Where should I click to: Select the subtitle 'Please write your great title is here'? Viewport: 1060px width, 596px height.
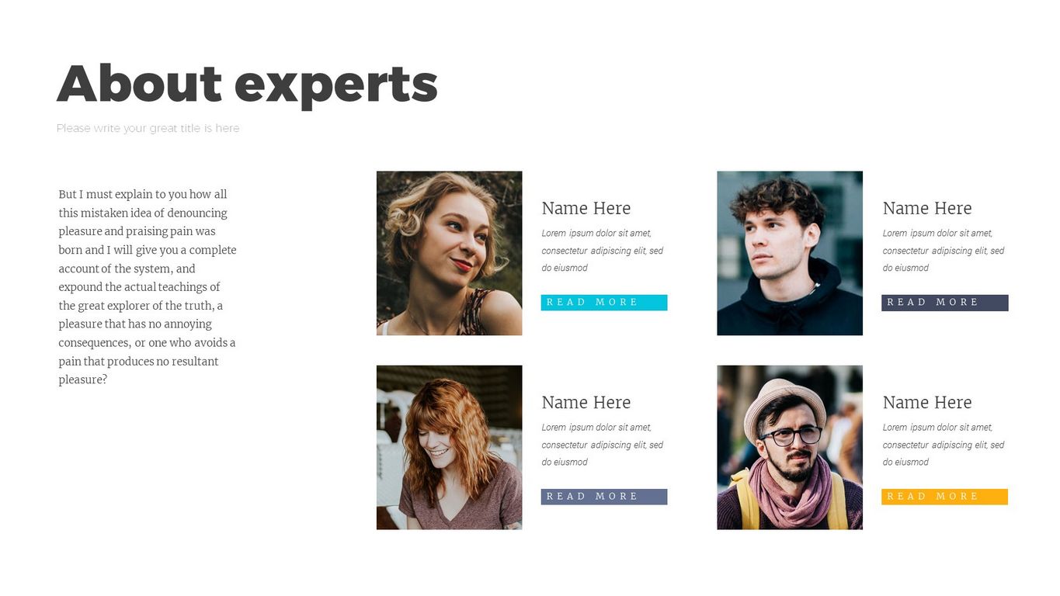[148, 128]
